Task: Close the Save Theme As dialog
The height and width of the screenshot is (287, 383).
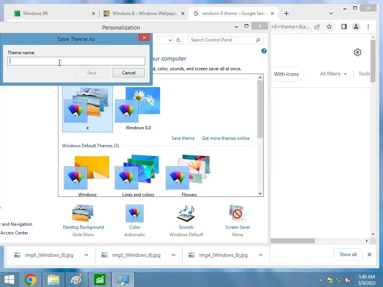Action: click(x=144, y=37)
